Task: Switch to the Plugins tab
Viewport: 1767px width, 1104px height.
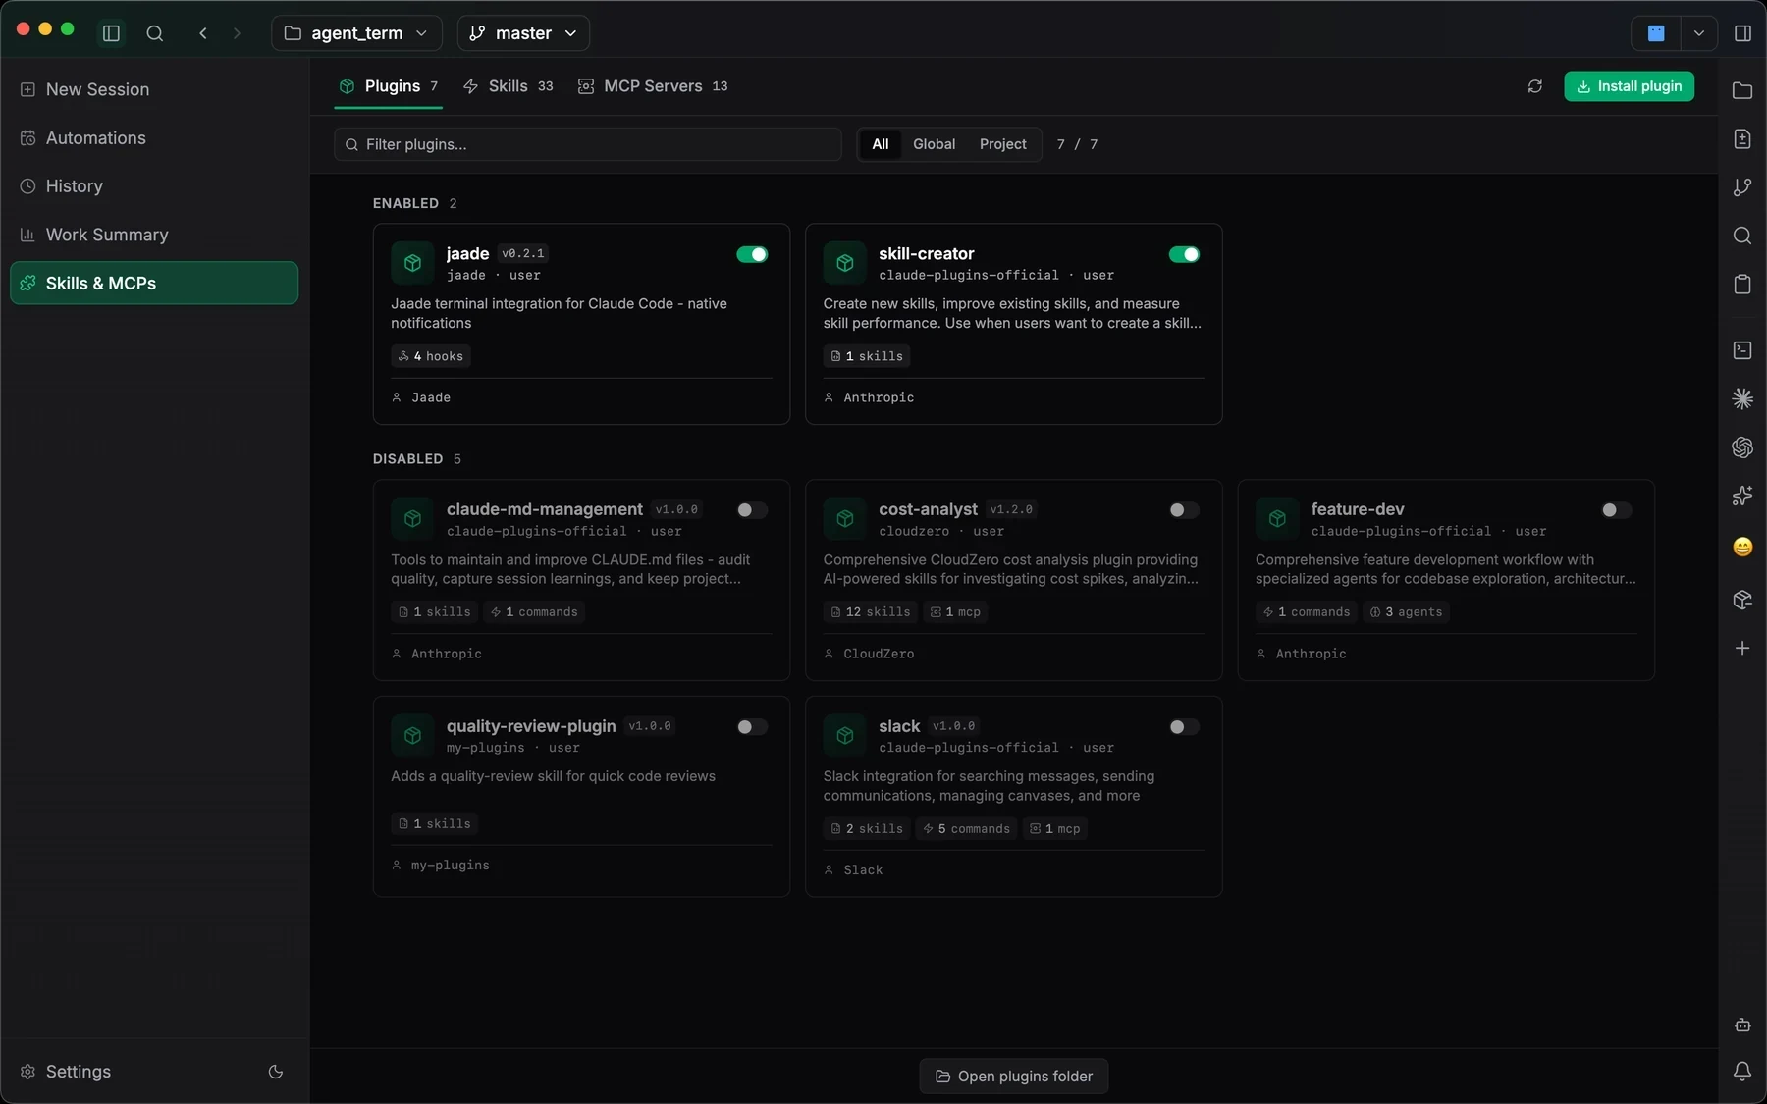Action: (x=389, y=86)
